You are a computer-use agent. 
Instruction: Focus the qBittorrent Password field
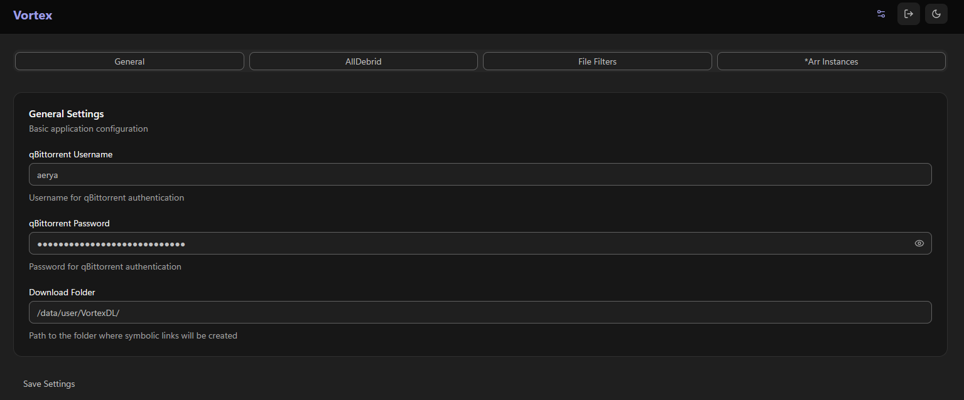480,243
